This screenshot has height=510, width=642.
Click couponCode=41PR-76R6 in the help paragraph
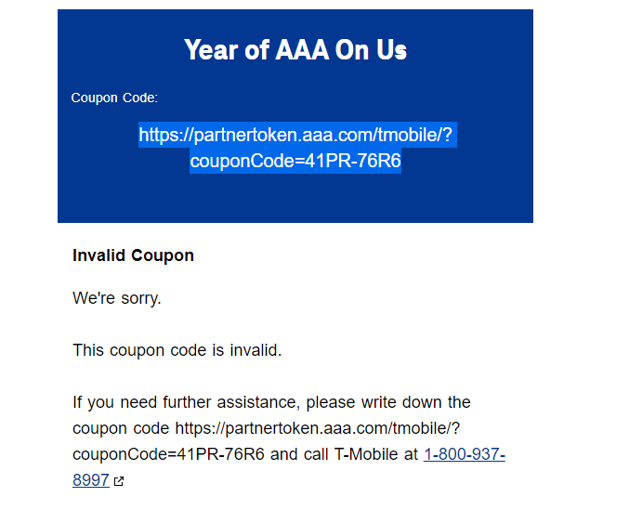(x=168, y=454)
